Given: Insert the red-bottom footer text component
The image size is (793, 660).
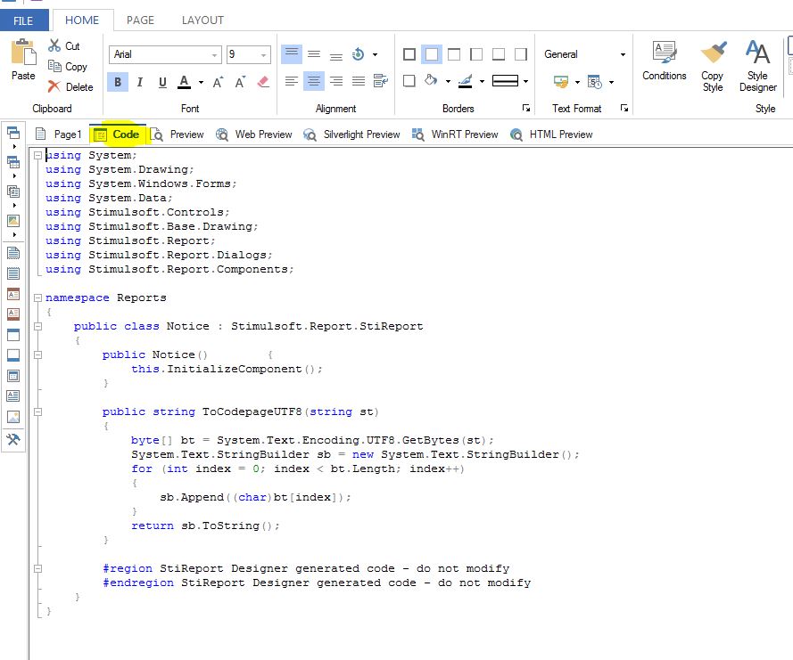Looking at the screenshot, I should point(13,314).
